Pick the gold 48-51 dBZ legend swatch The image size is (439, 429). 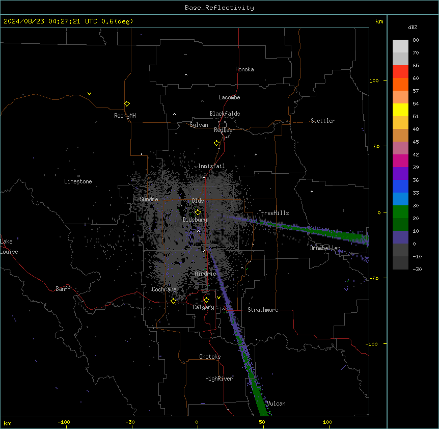click(400, 123)
